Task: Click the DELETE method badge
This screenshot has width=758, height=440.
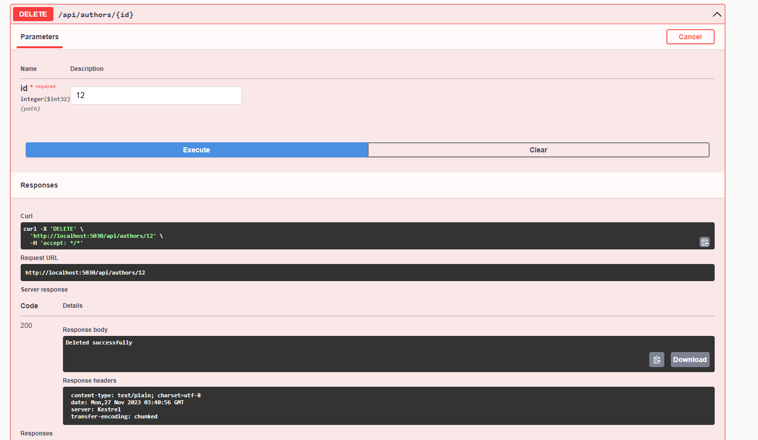Action: click(33, 14)
